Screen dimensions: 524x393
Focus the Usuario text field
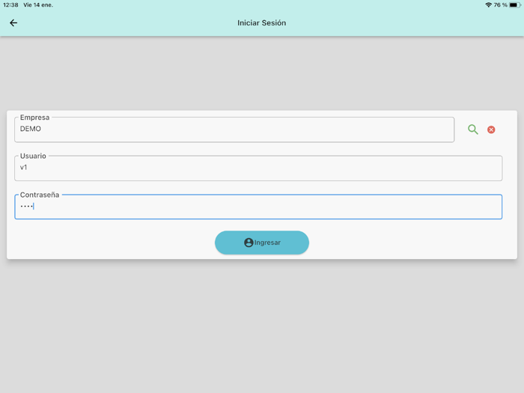258,168
